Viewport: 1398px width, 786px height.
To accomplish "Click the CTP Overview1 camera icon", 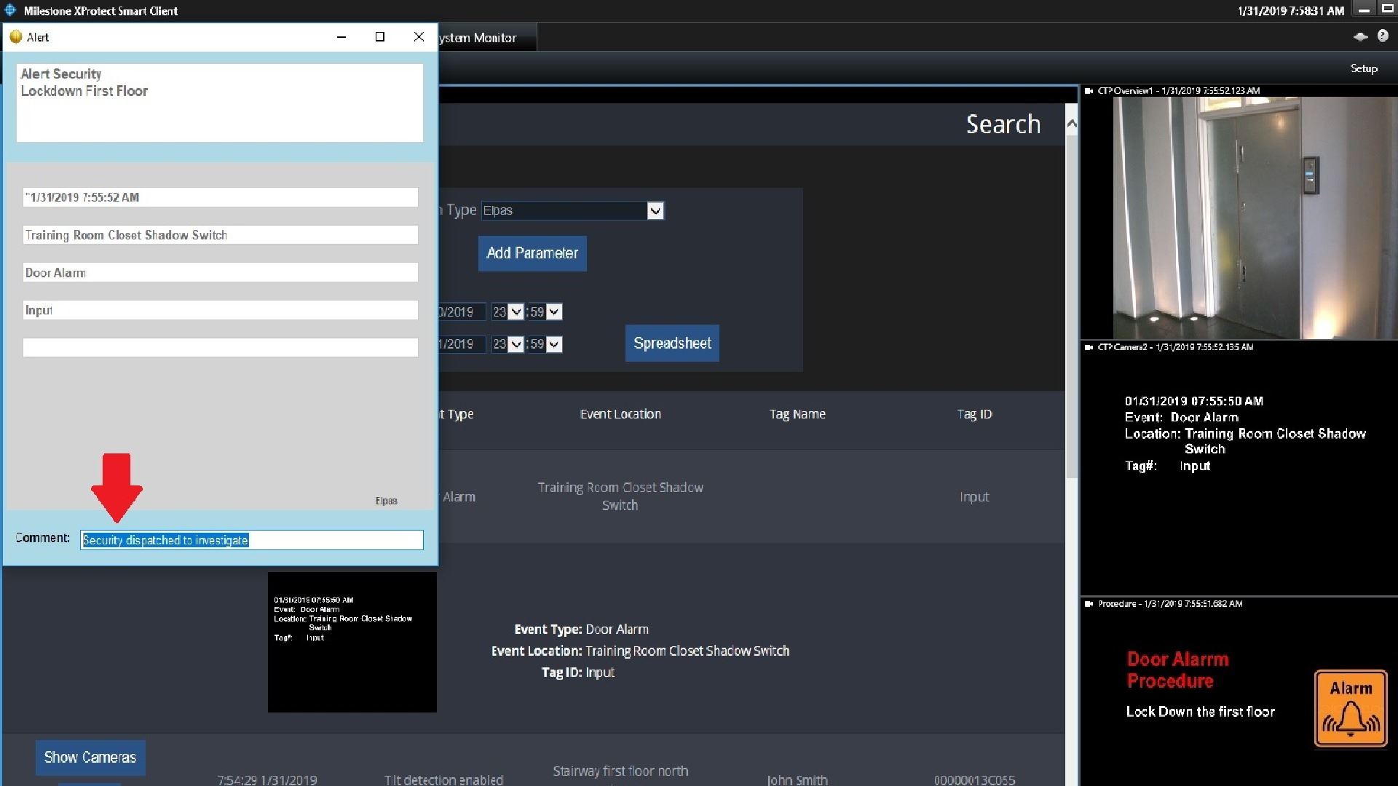I will (1089, 91).
